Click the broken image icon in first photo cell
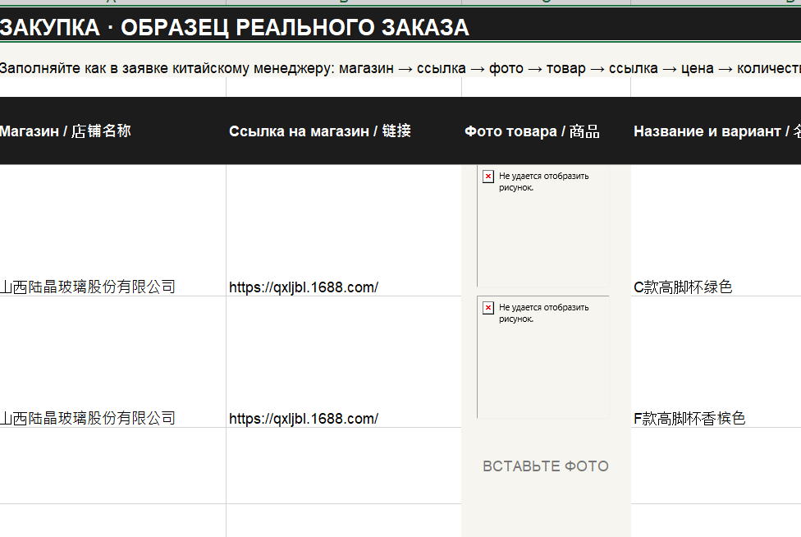This screenshot has height=537, width=801. [x=488, y=177]
